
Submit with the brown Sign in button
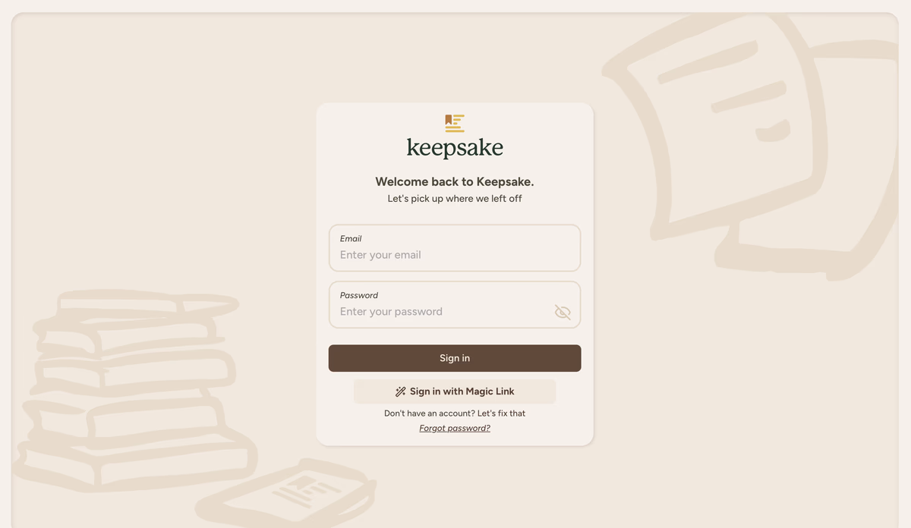click(455, 358)
